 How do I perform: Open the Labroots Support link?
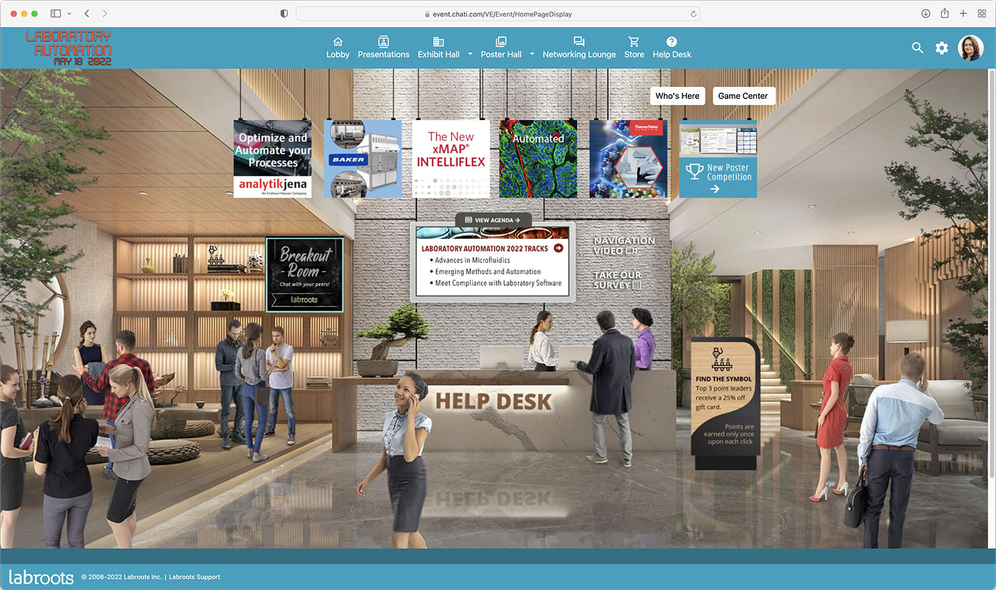[194, 577]
